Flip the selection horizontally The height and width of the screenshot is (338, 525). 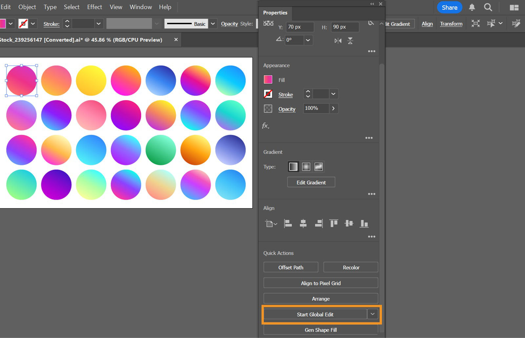click(x=338, y=41)
